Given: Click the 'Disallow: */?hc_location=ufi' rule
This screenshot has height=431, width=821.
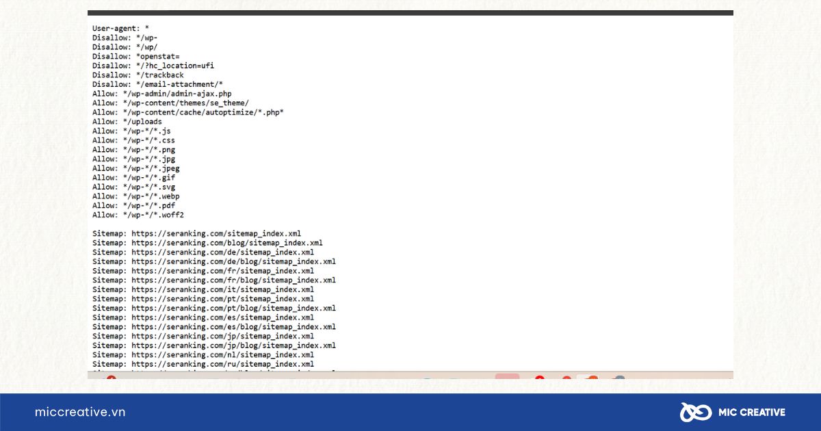Looking at the screenshot, I should (153, 66).
